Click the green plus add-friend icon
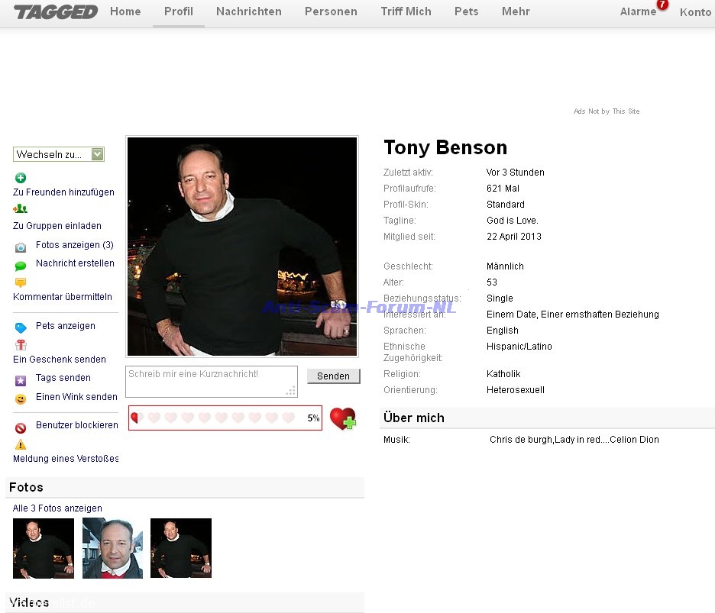 pos(21,178)
